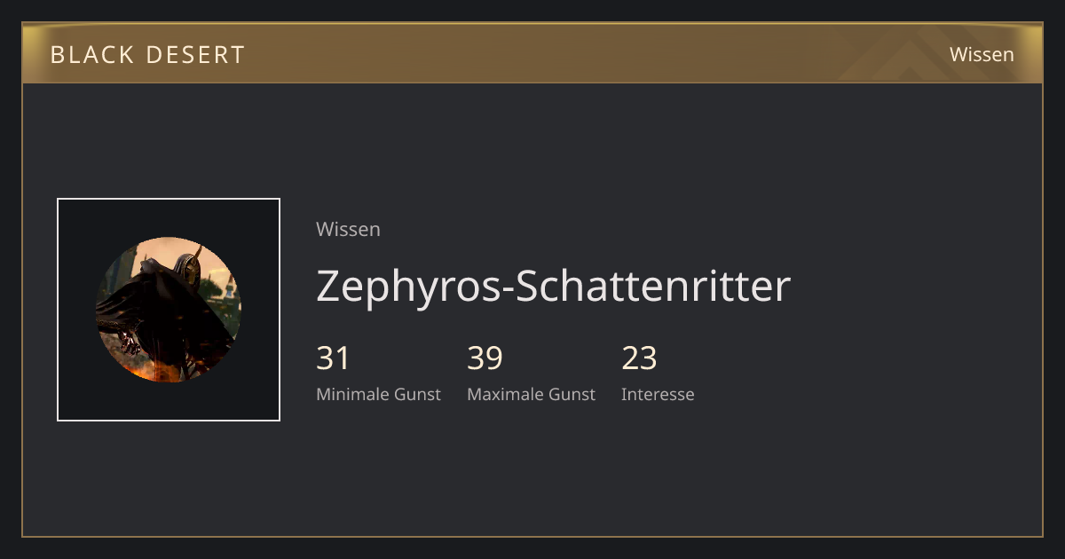1065x559 pixels.
Task: Click the small Wissen category label above name
Action: [348, 229]
